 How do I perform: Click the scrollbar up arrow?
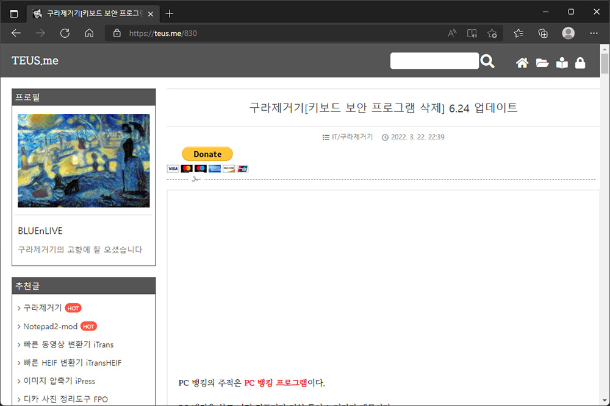coord(604,49)
